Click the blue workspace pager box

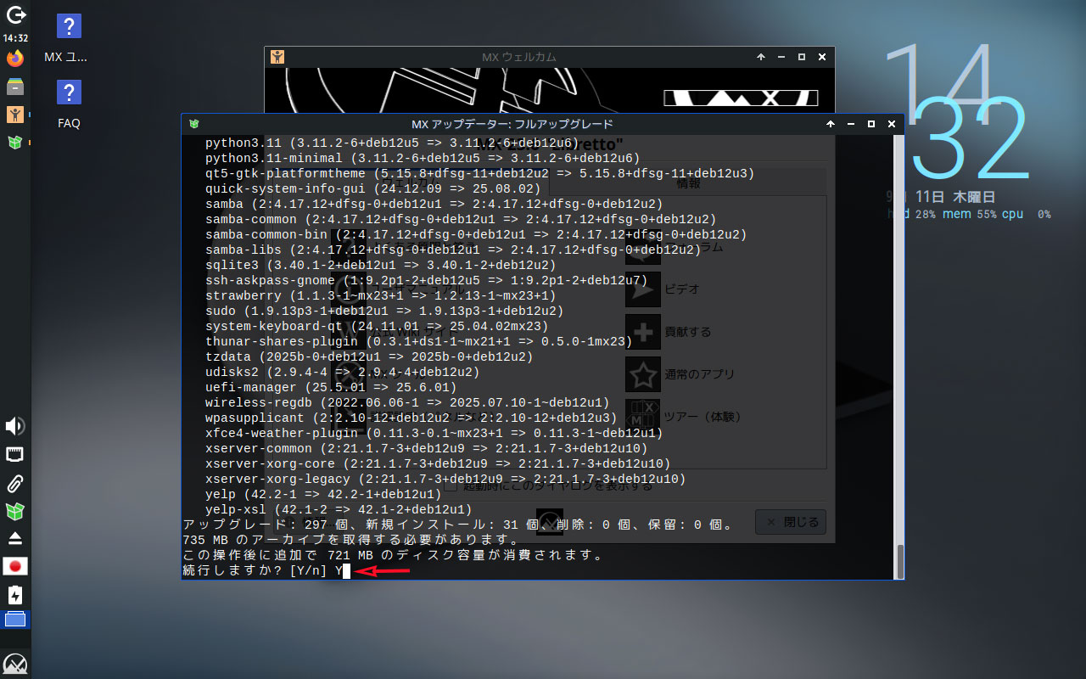15,620
